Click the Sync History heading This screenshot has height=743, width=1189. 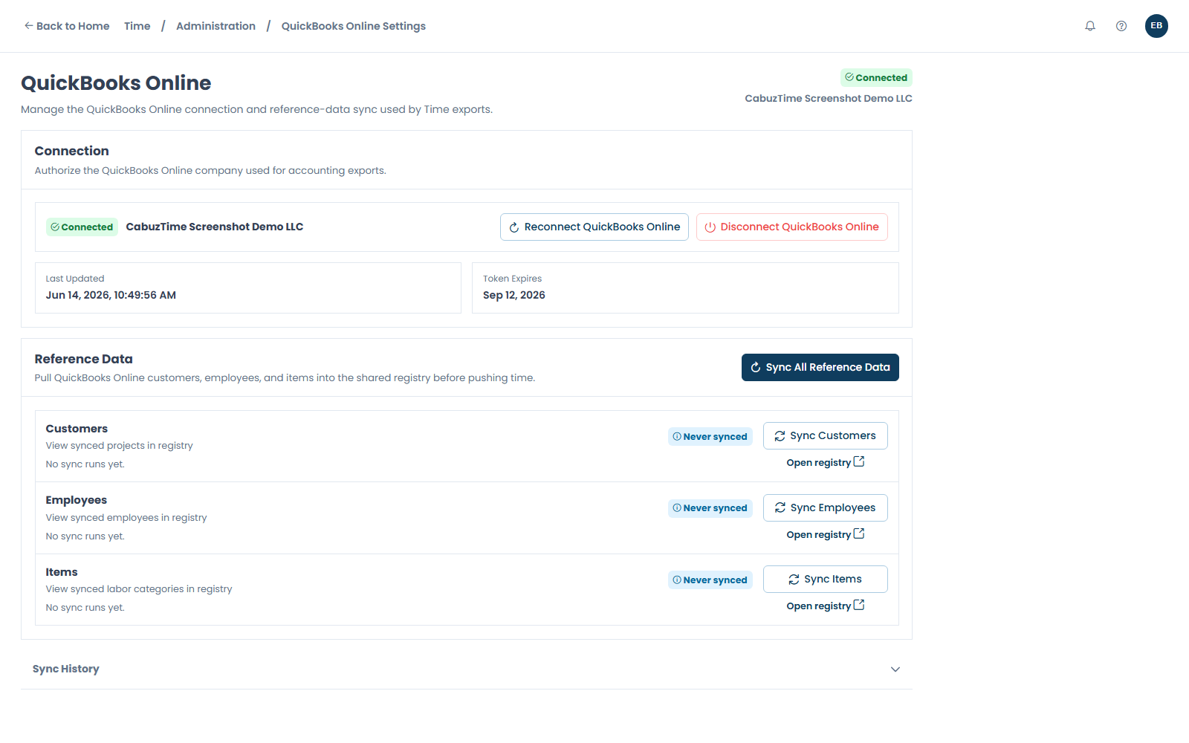pos(66,669)
